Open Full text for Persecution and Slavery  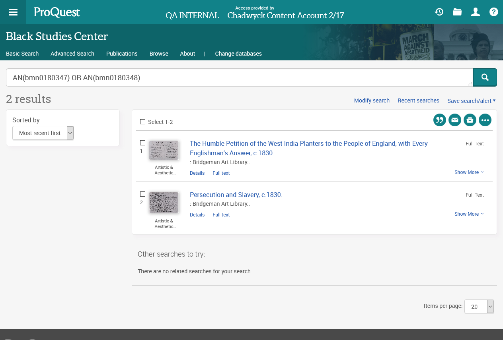click(221, 215)
